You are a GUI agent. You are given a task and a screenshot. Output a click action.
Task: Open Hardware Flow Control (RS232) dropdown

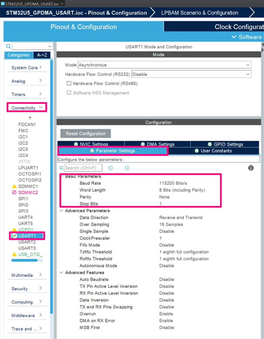191,74
